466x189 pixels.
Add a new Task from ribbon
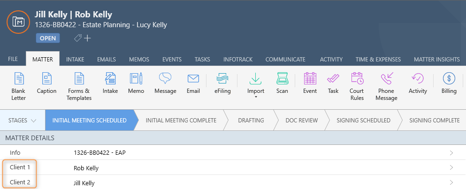[x=333, y=83]
